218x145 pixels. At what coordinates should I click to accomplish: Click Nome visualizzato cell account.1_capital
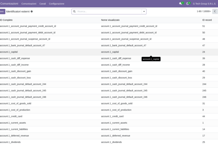tap(110, 52)
